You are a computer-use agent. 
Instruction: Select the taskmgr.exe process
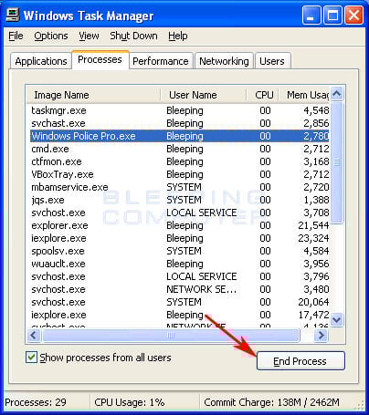tap(180, 110)
